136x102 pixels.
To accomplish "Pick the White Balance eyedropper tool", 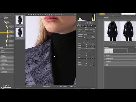I will 31,15.
